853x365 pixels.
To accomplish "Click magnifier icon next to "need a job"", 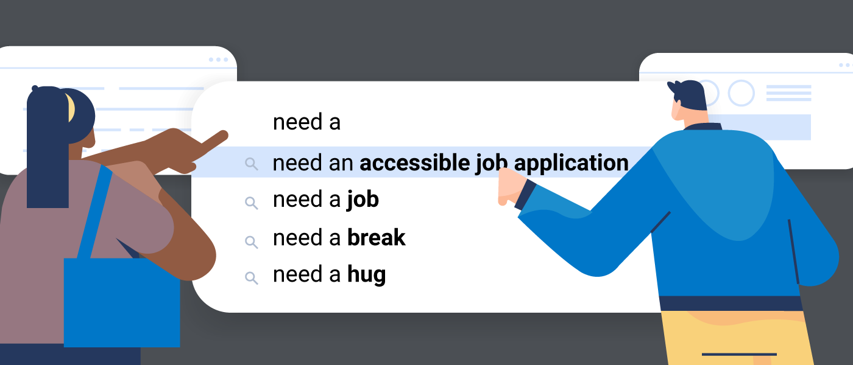I will click(x=251, y=203).
